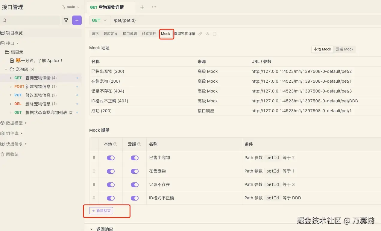Select the GET 查询宠物详情 document tab
Image resolution: width=381 pixels, height=231 pixels.
click(x=111, y=7)
